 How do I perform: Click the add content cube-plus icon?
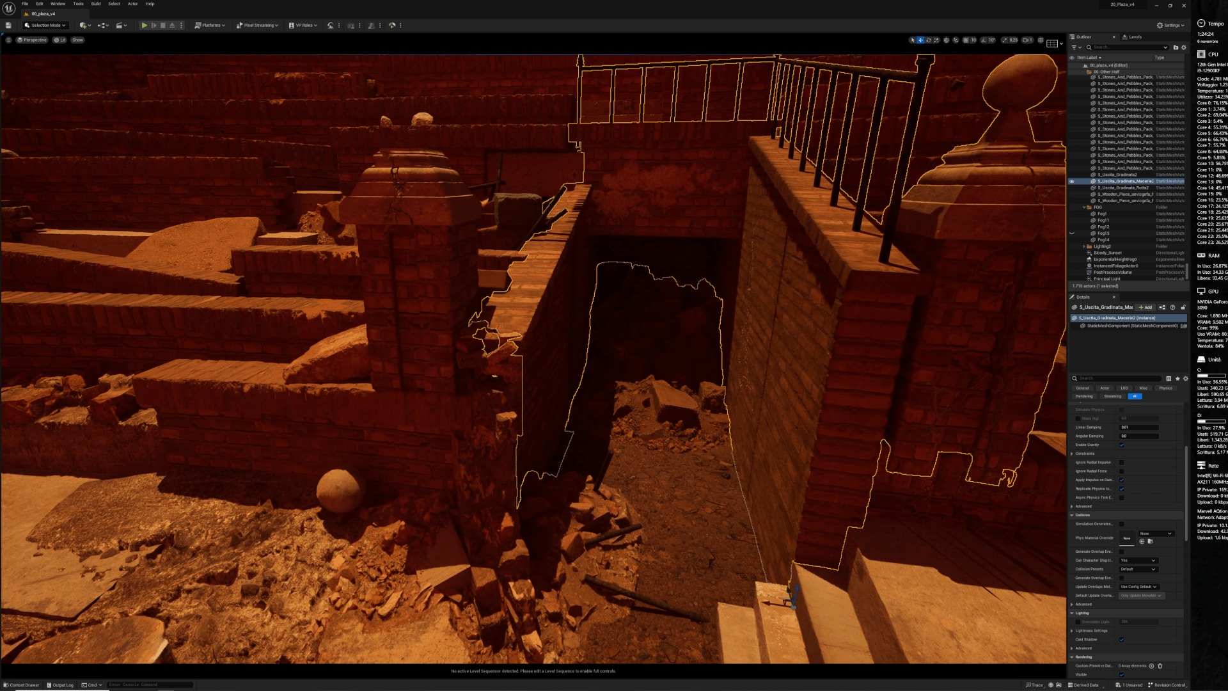click(x=84, y=26)
